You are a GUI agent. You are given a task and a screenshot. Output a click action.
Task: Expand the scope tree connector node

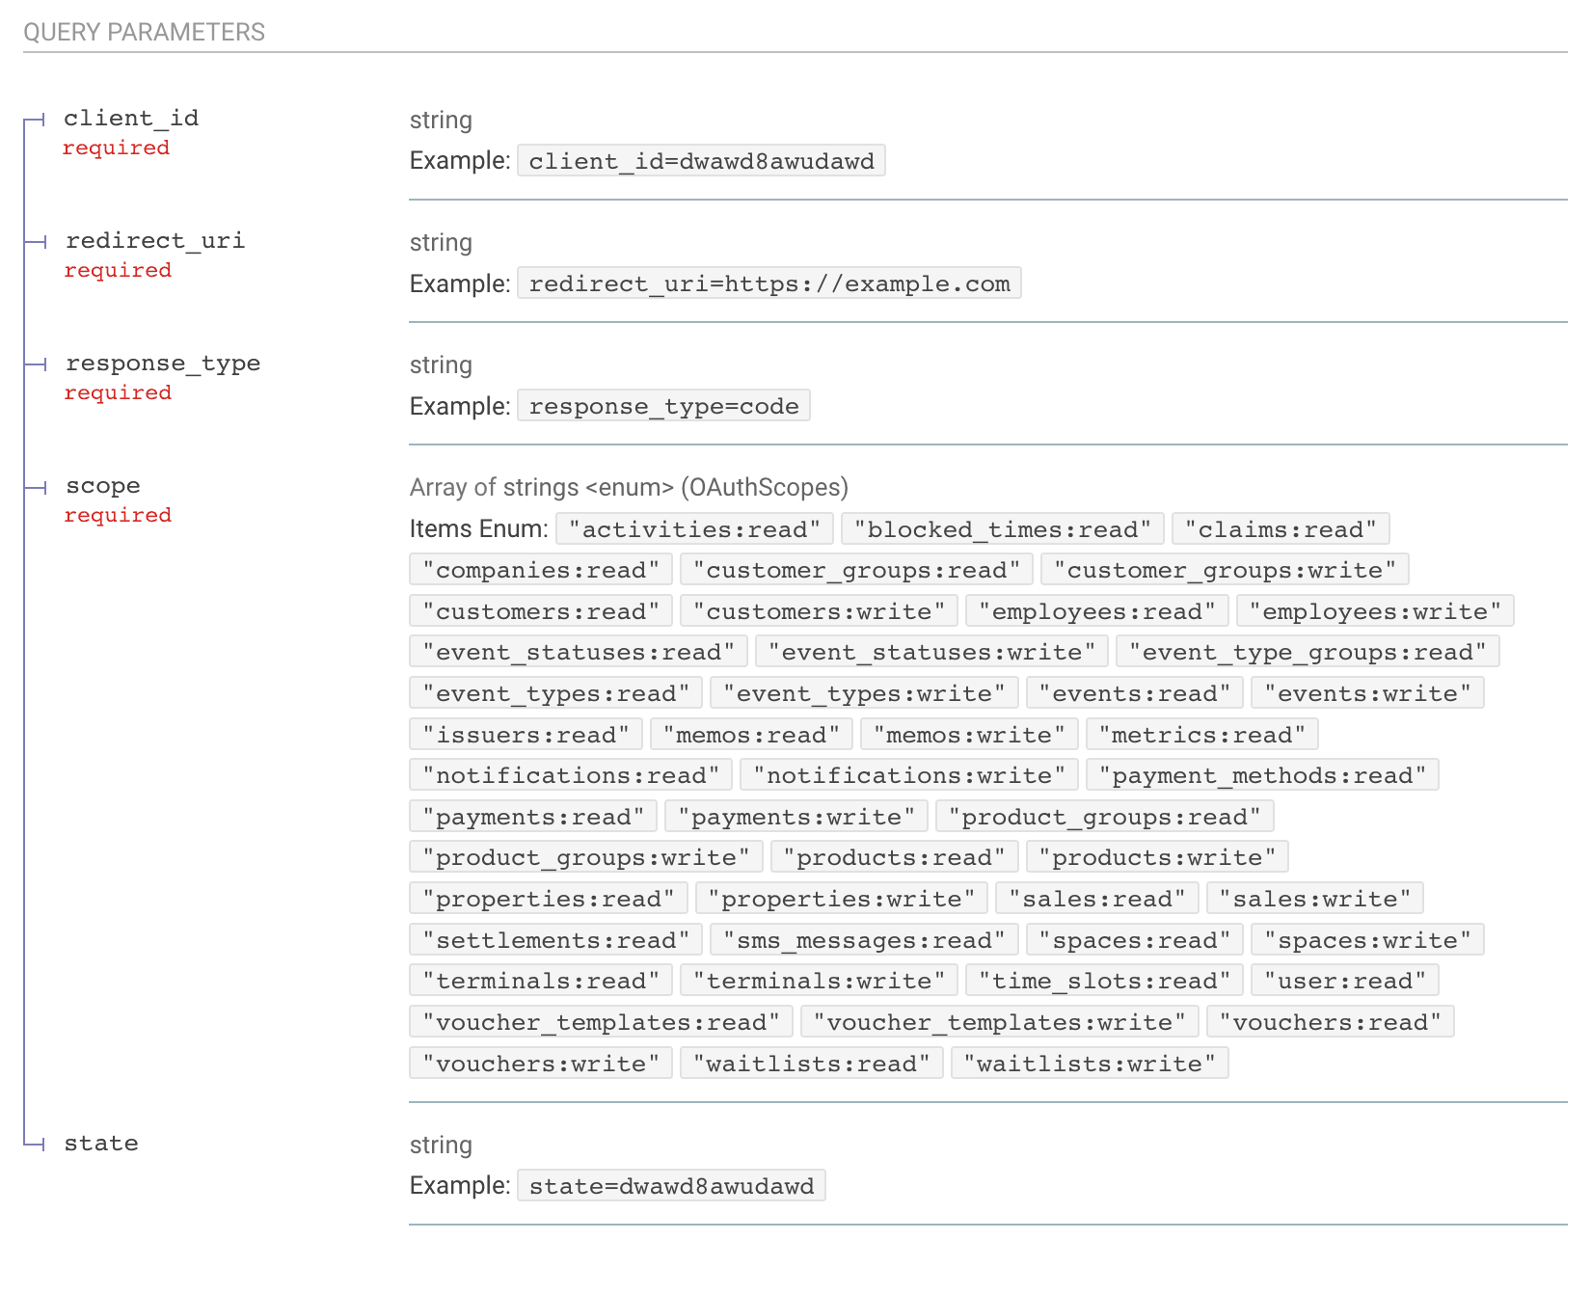pyautogui.click(x=37, y=486)
